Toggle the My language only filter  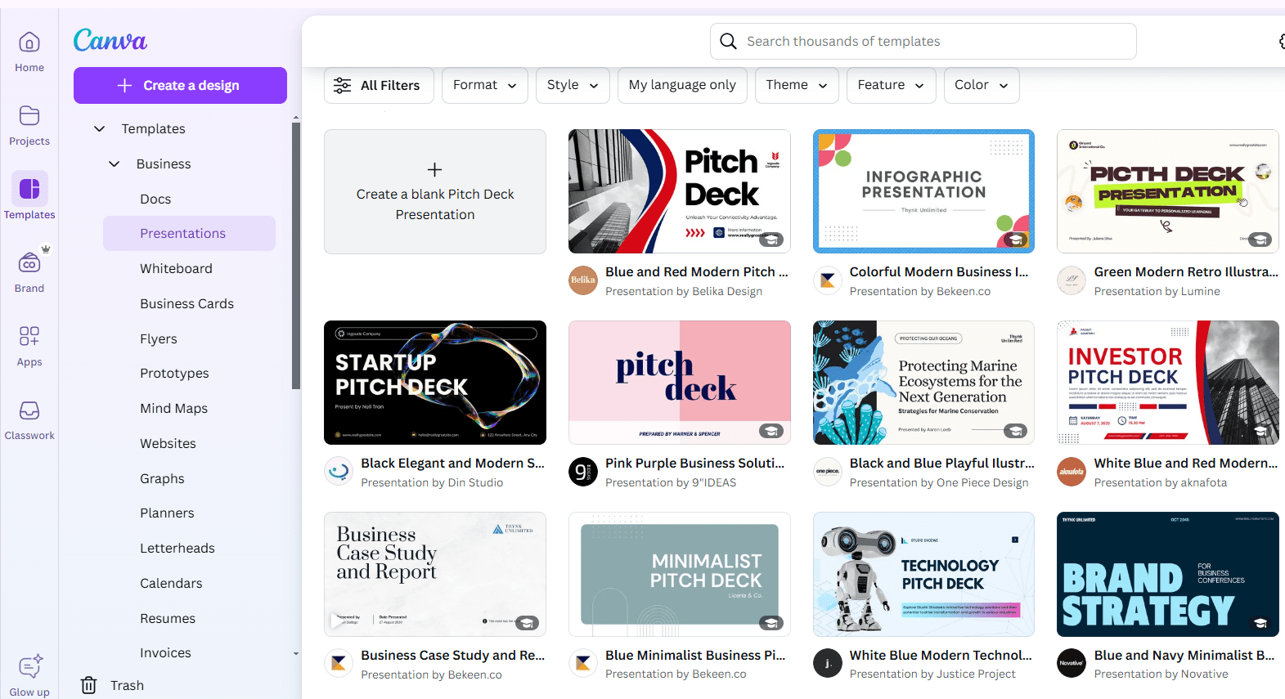[682, 85]
